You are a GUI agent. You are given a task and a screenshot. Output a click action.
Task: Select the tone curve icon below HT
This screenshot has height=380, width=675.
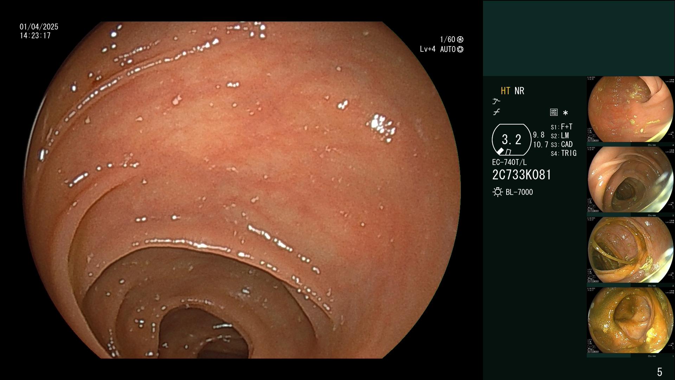(496, 101)
